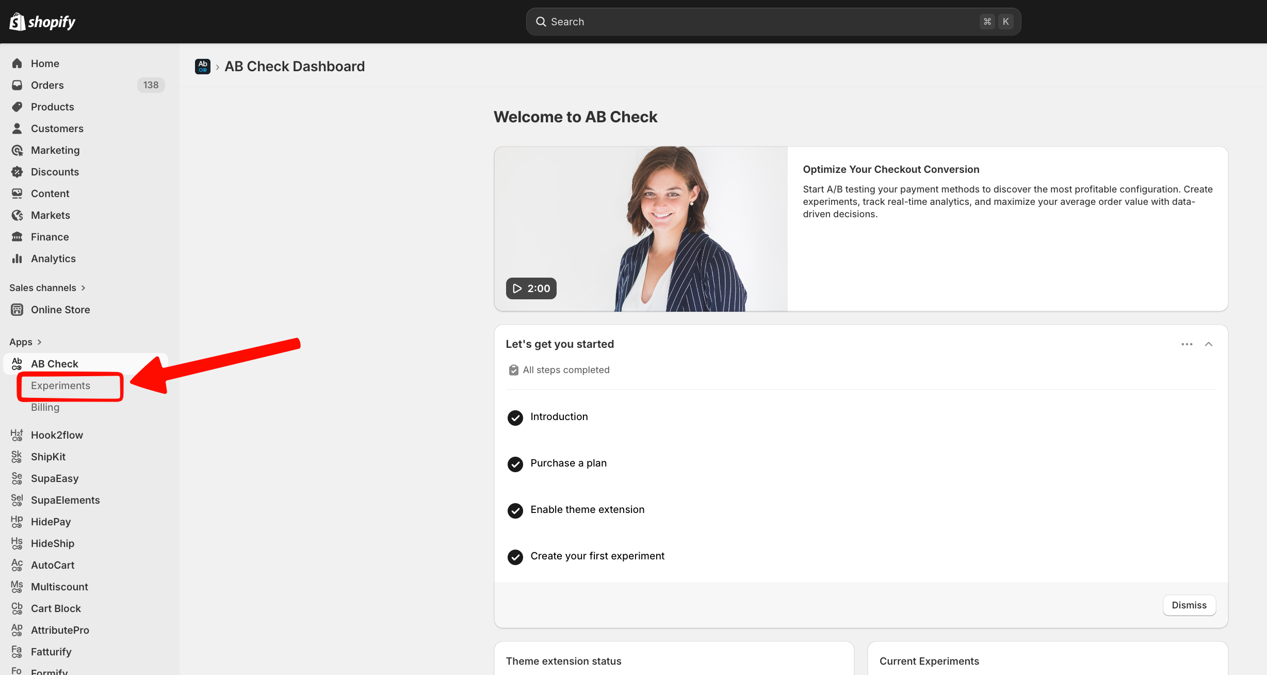This screenshot has height=675, width=1267.
Task: Click the Home house icon
Action: click(17, 63)
